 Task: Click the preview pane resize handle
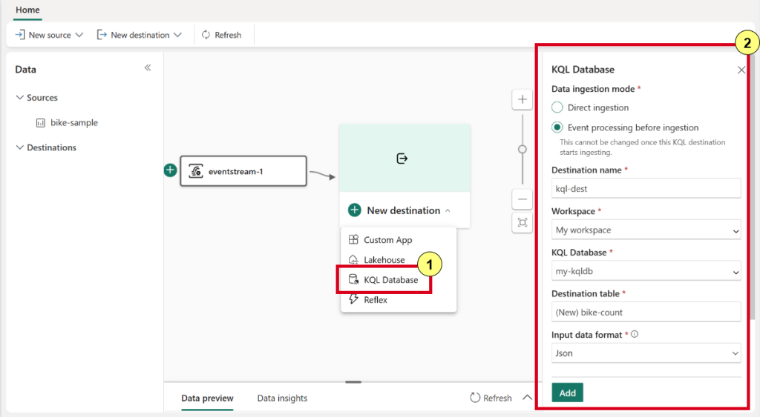353,382
